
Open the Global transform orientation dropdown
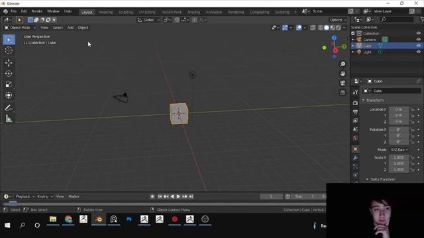[x=148, y=20]
